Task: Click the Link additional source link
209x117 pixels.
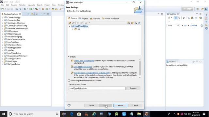Action: [x=83, y=67]
